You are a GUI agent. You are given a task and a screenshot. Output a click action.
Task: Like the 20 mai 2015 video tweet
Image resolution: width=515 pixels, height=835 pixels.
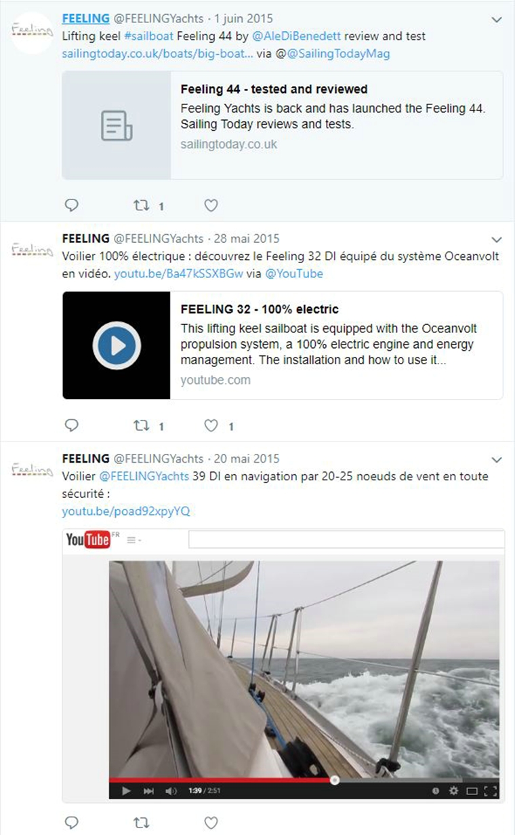point(211,822)
